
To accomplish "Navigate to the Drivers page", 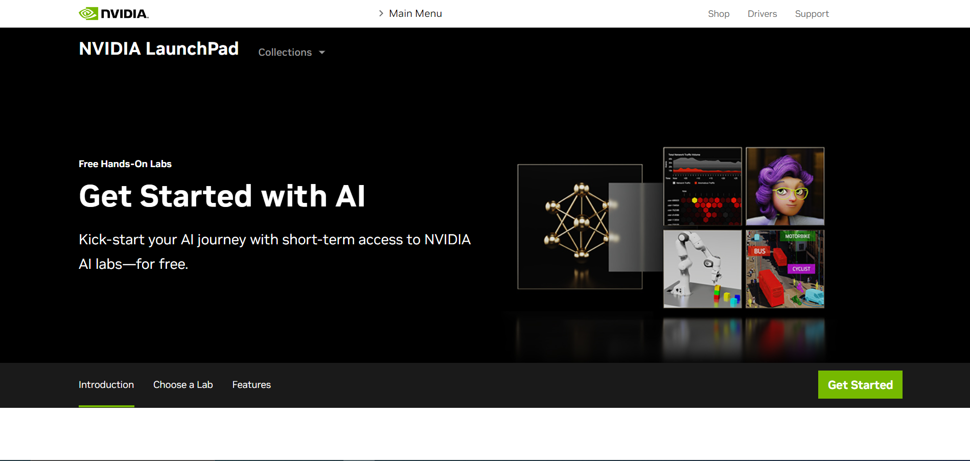I will pos(762,14).
